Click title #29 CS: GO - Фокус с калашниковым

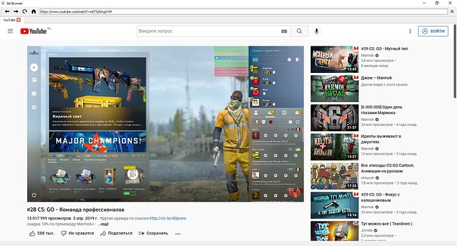point(380,198)
